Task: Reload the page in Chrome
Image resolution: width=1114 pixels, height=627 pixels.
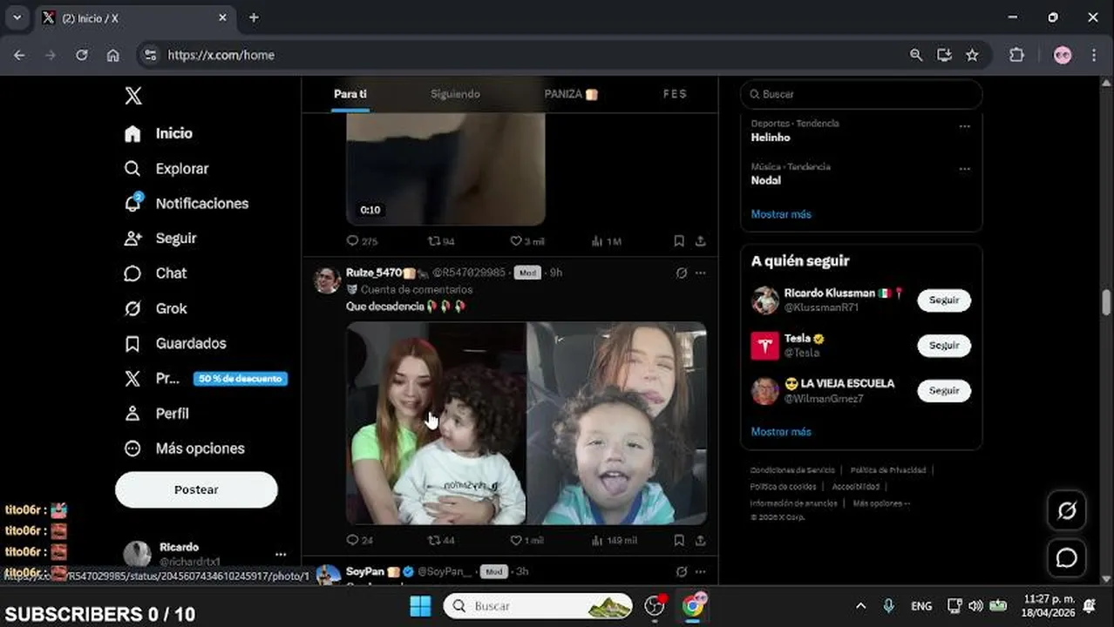Action: point(81,55)
